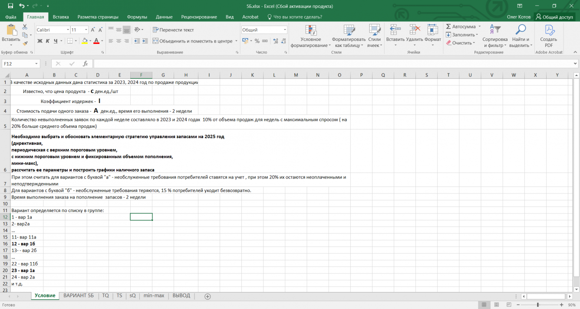
Task: Expand the number format dropdown (Общий)
Action: pyautogui.click(x=285, y=30)
